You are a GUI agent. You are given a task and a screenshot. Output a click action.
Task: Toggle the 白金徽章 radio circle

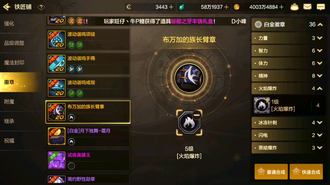pyautogui.click(x=258, y=25)
